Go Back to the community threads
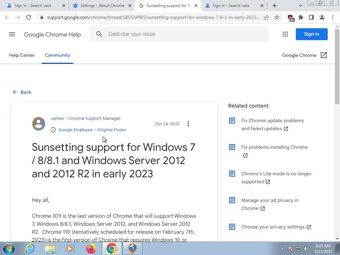The height and width of the screenshot is (255, 340). 22,92
